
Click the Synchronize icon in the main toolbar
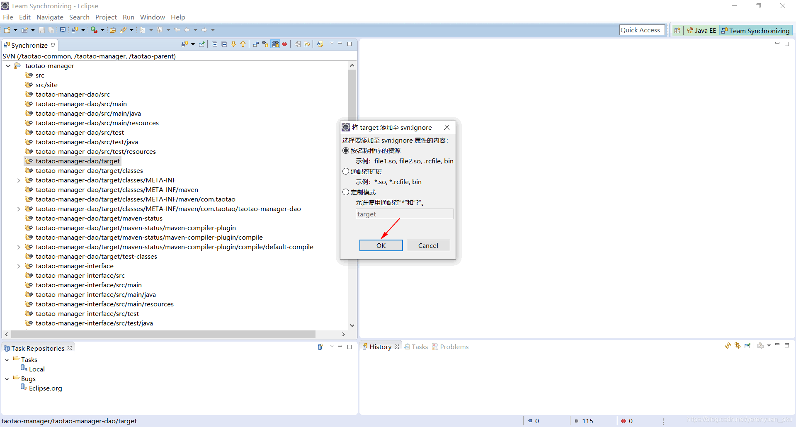pos(75,30)
